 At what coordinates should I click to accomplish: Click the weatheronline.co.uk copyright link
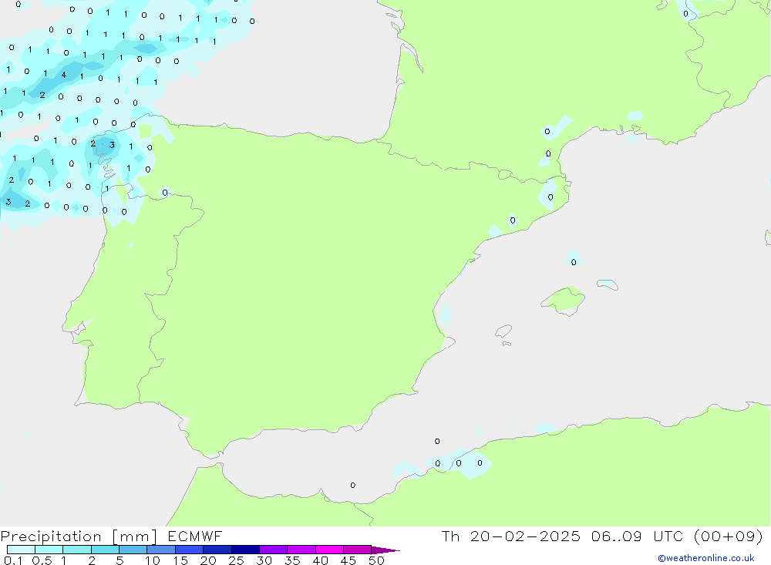pos(705,558)
